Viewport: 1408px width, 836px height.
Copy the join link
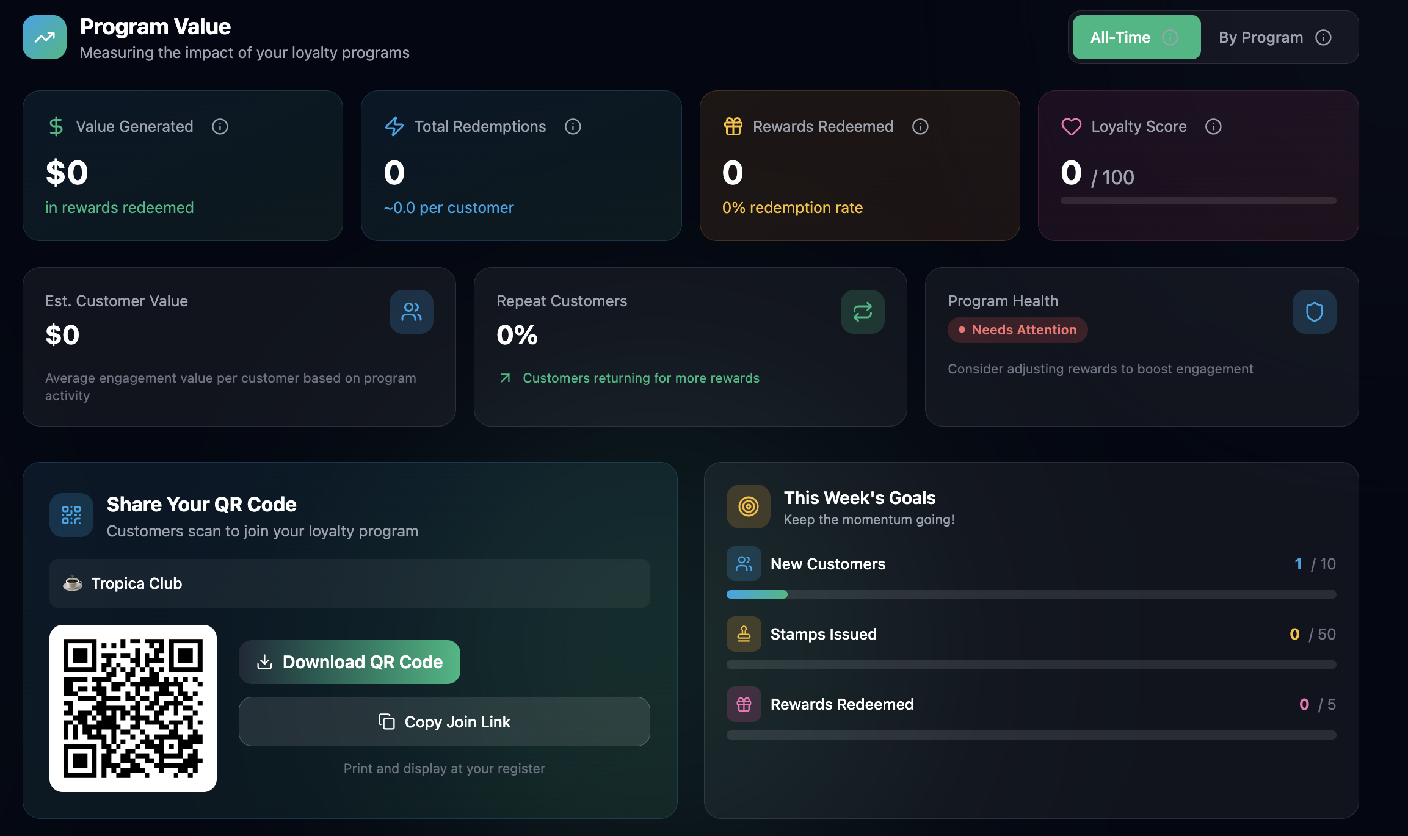[444, 721]
